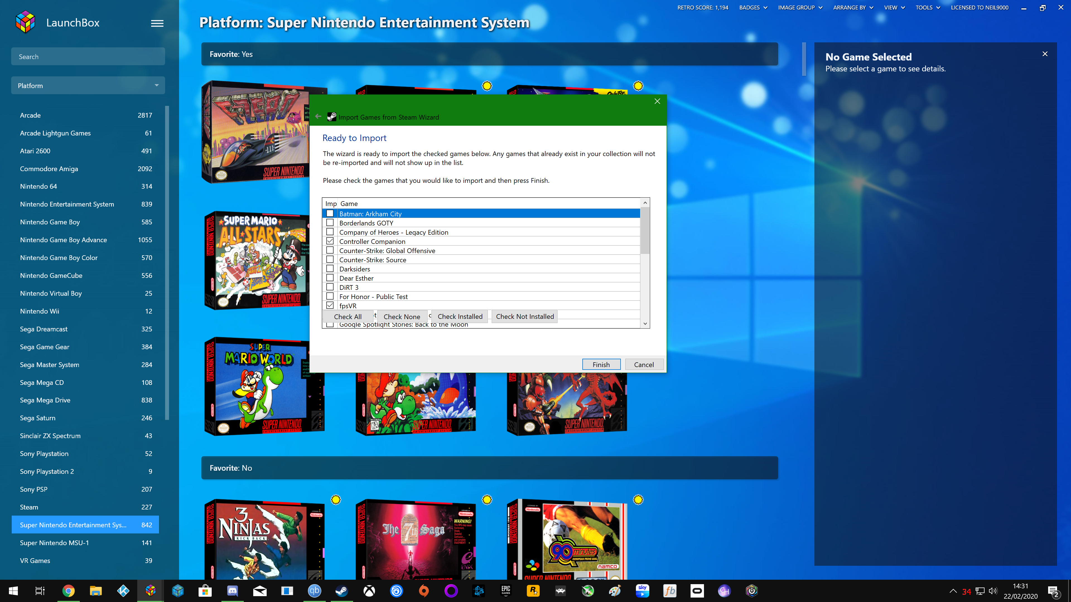Image resolution: width=1071 pixels, height=602 pixels.
Task: Open qBittorrent from the taskbar
Action: coord(314,591)
